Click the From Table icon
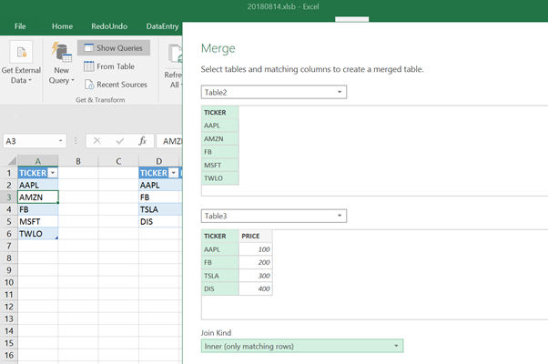 [89, 66]
